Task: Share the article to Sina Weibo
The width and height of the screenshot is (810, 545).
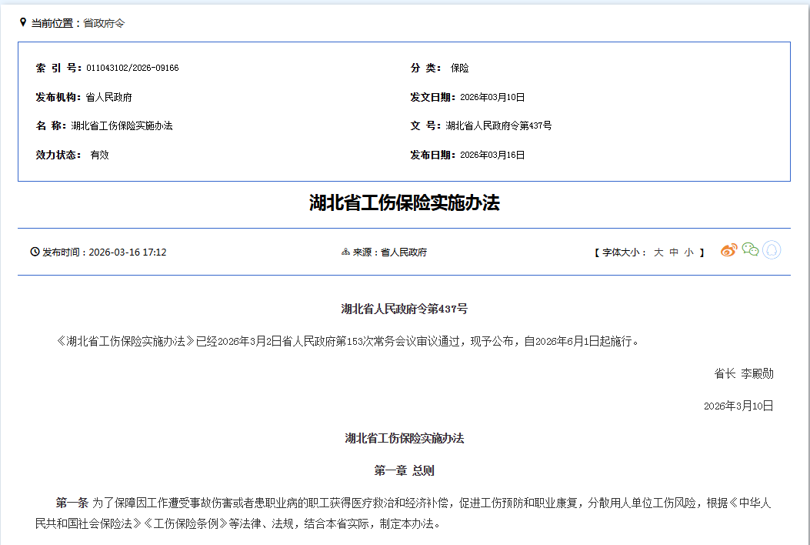Action: pos(728,250)
